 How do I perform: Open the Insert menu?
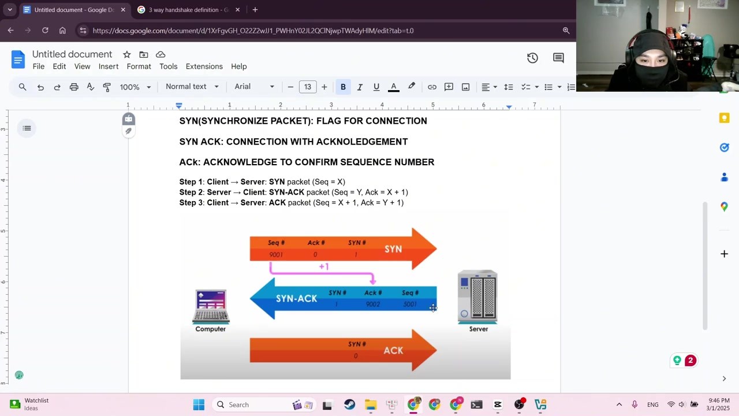[109, 66]
